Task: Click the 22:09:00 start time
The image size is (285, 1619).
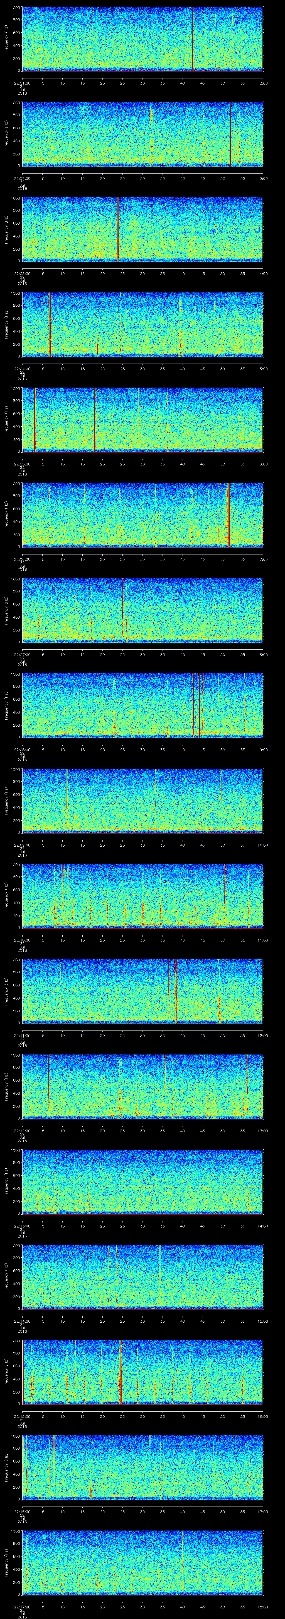Action: coord(22,845)
